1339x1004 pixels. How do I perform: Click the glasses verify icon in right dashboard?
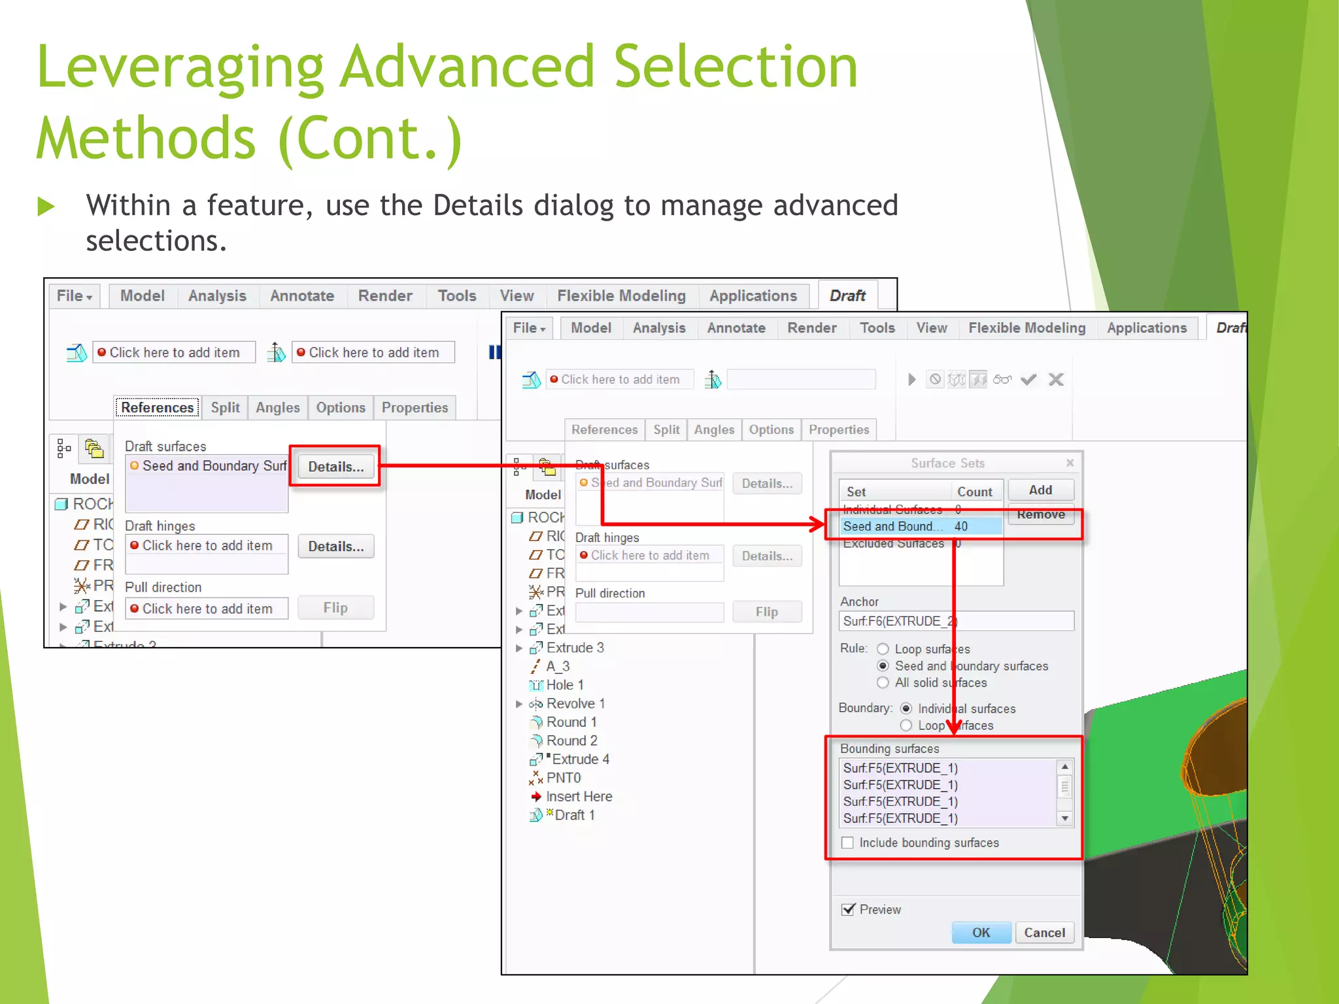[x=1002, y=380]
